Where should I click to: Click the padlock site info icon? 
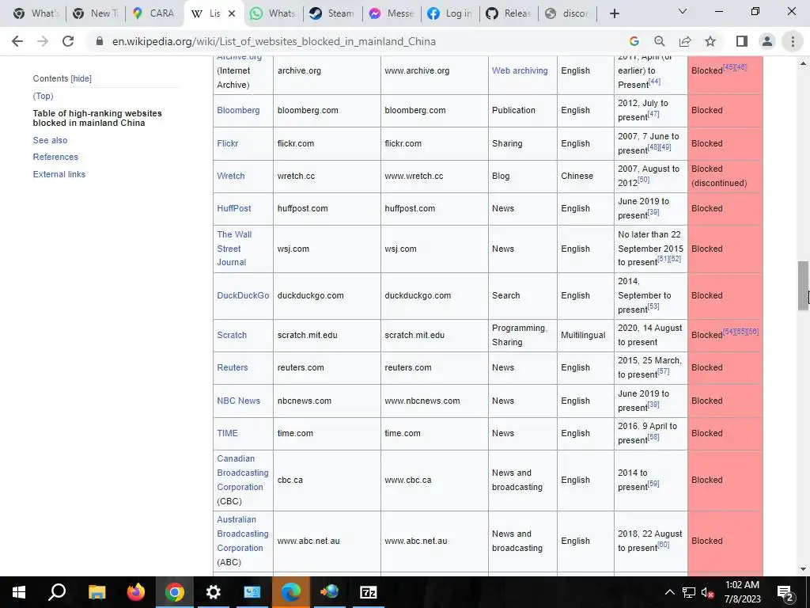pos(100,41)
